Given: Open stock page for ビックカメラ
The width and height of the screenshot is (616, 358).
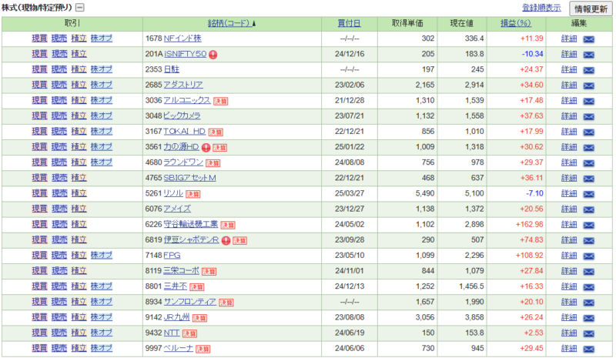Looking at the screenshot, I should coord(182,115).
